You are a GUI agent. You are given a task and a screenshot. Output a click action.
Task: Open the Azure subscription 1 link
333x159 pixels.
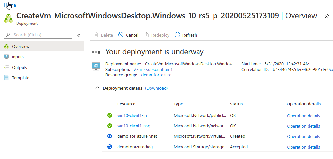[153, 70]
